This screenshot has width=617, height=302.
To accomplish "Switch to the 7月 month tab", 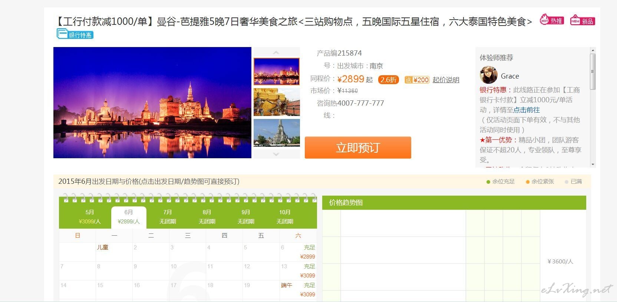I will click(168, 217).
